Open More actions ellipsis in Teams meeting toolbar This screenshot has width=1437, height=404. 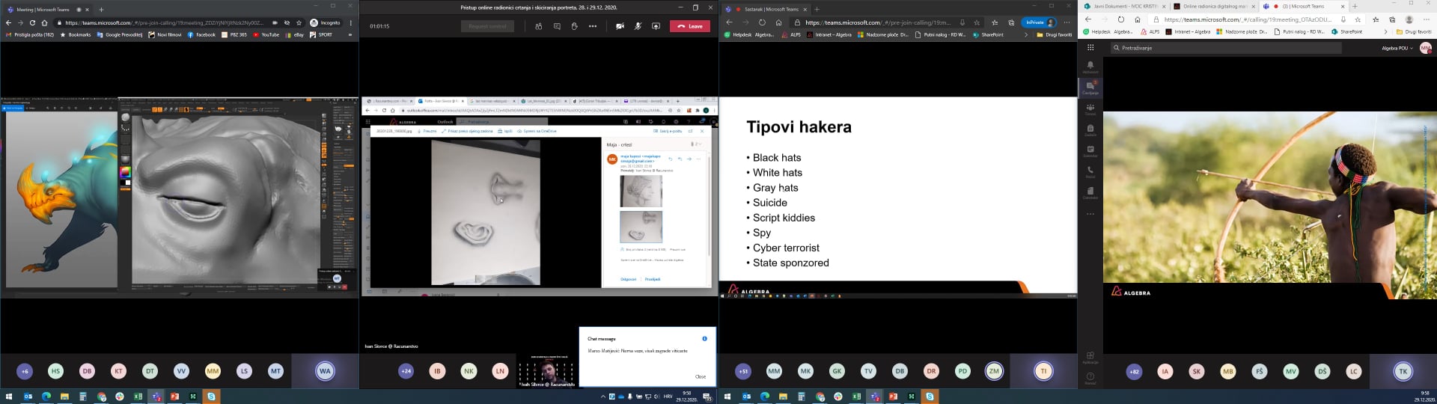(x=593, y=26)
